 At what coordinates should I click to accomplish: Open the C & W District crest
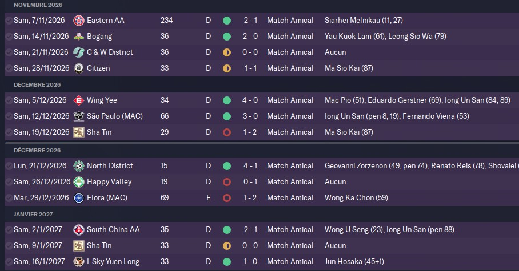click(x=79, y=52)
